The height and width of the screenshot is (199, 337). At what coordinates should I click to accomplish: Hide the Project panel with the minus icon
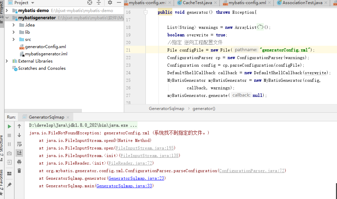tap(119, 3)
